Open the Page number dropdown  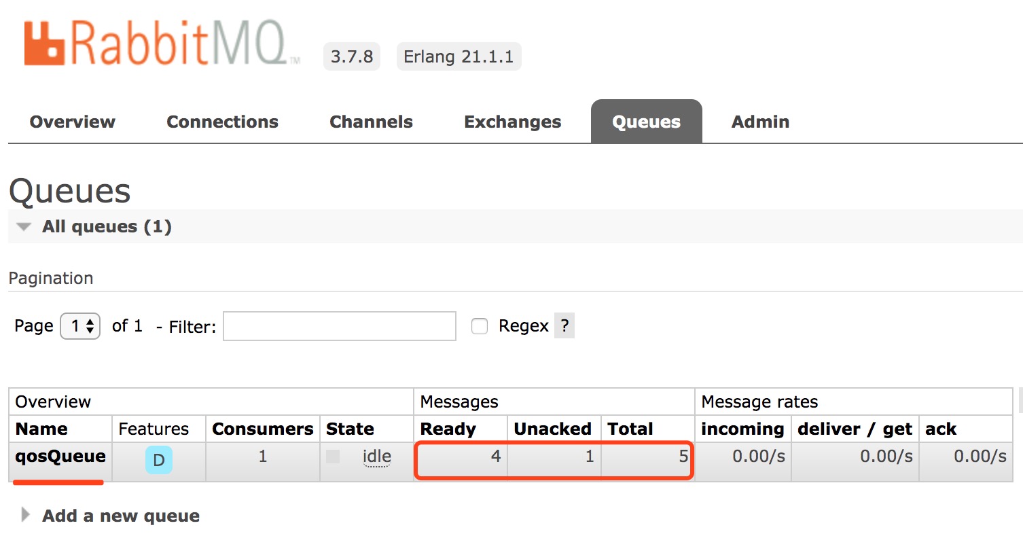(x=81, y=327)
